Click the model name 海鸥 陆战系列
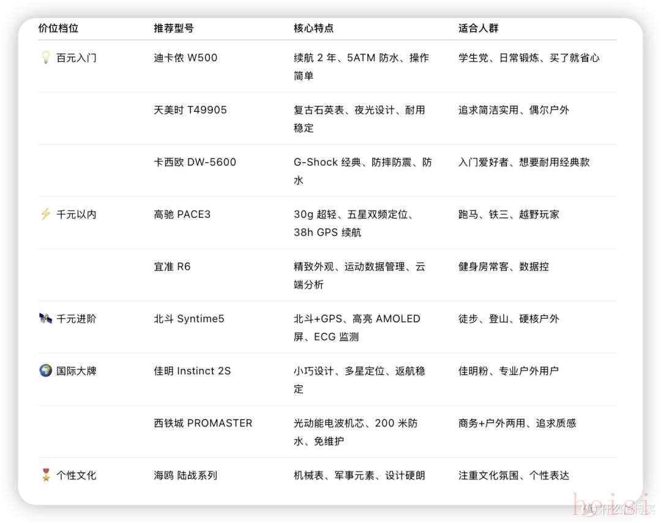661x523 pixels. (185, 475)
